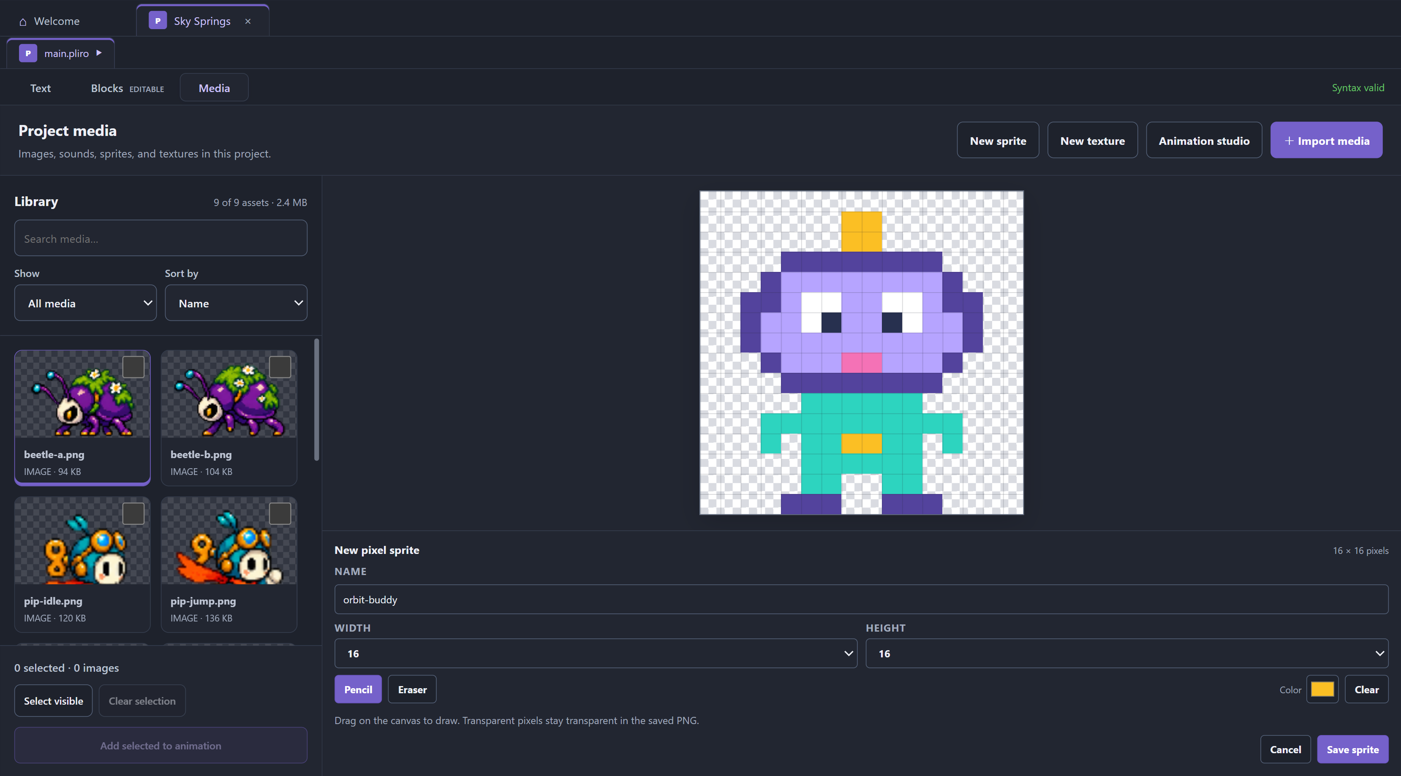The width and height of the screenshot is (1401, 776).
Task: Open the Sort by Name dropdown
Action: pyautogui.click(x=236, y=303)
